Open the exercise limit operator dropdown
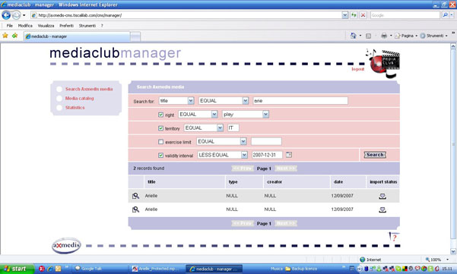The width and height of the screenshot is (457, 274). pyautogui.click(x=221, y=141)
